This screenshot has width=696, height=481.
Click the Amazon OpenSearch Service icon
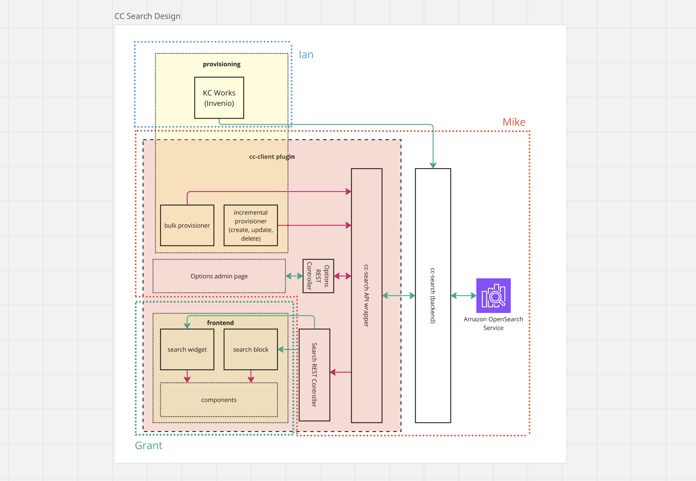click(493, 295)
